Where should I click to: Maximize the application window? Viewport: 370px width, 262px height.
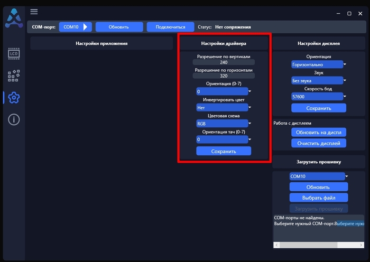tap(349, 13)
